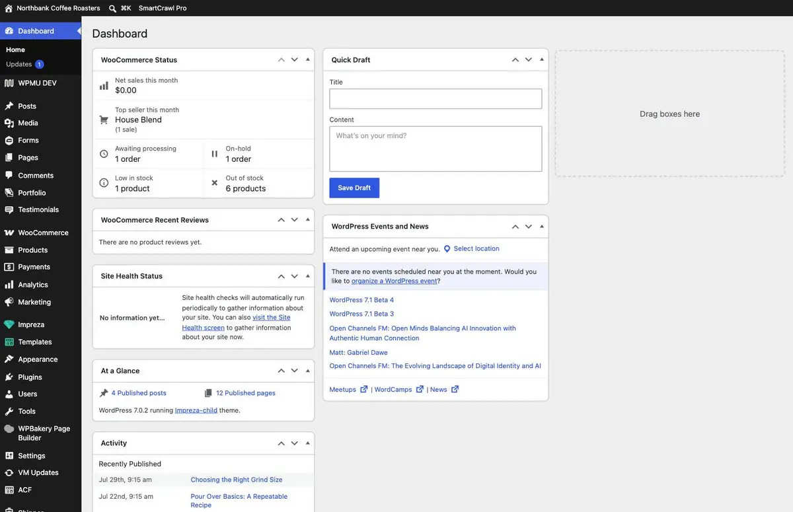Move WooCommerce Status box up
This screenshot has width=793, height=512.
(x=282, y=59)
